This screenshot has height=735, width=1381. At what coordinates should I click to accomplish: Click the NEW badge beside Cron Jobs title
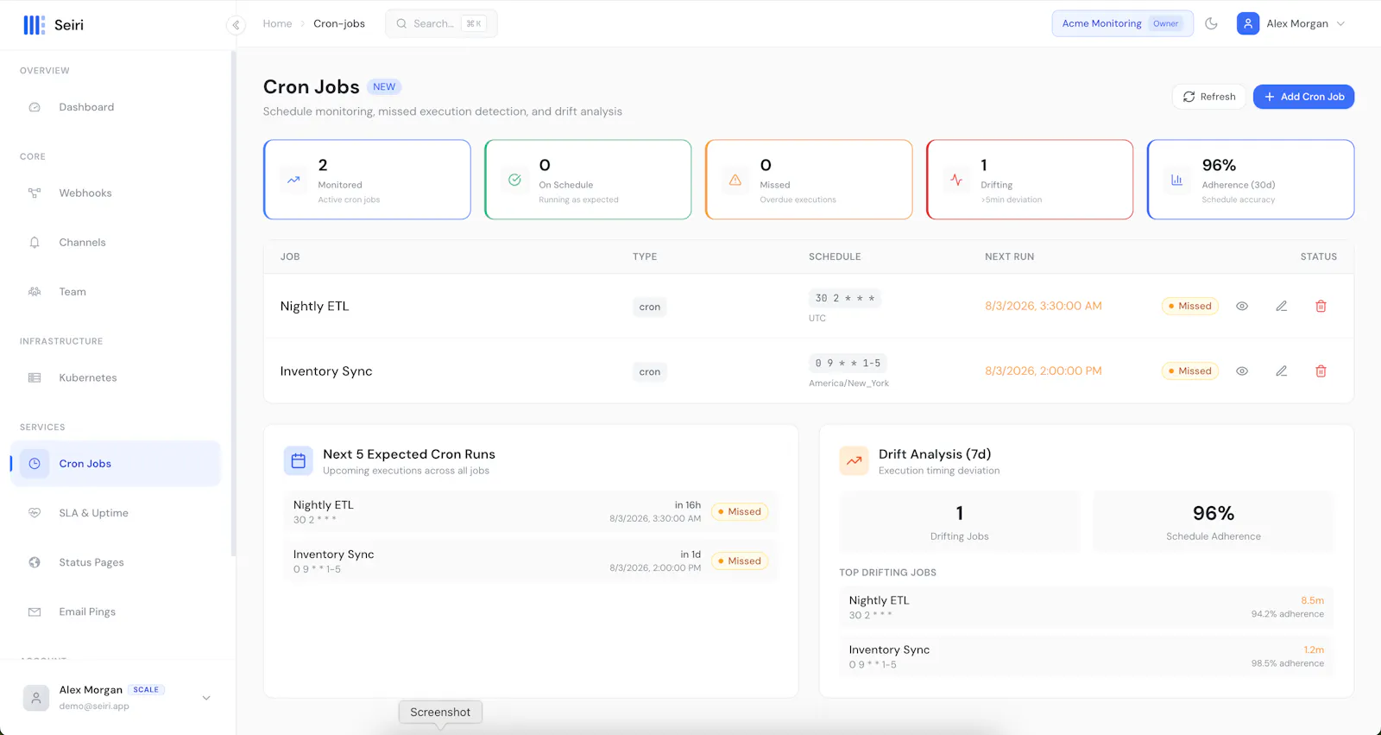click(384, 87)
